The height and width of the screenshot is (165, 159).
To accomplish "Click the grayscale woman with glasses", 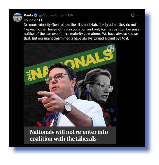I will tap(96, 86).
